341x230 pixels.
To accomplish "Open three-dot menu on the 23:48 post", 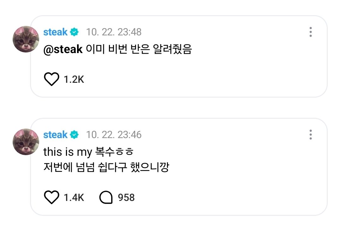I will click(311, 32).
